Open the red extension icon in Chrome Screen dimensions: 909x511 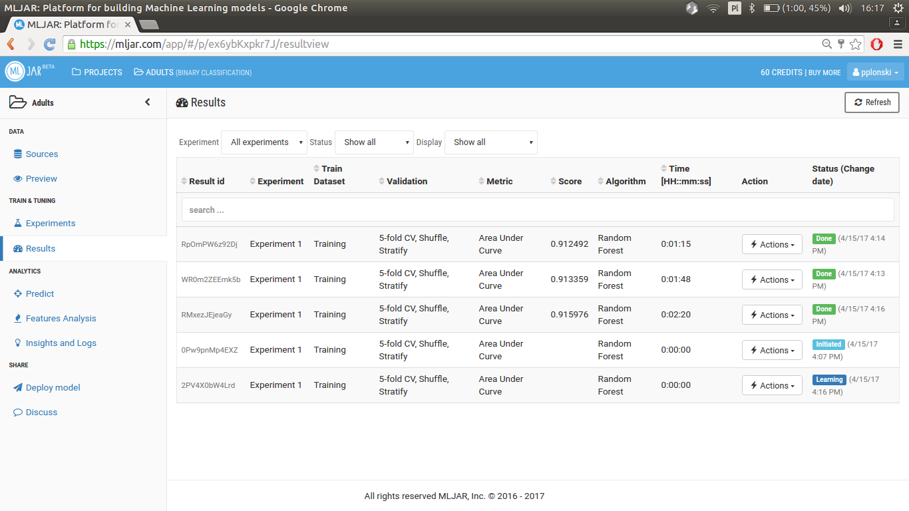[877, 45]
